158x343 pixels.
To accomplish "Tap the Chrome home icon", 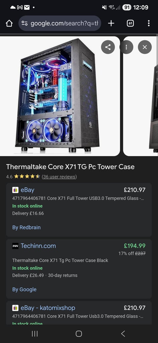I will coord(9,23).
